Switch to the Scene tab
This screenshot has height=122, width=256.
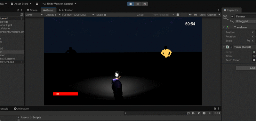(x=32, y=10)
